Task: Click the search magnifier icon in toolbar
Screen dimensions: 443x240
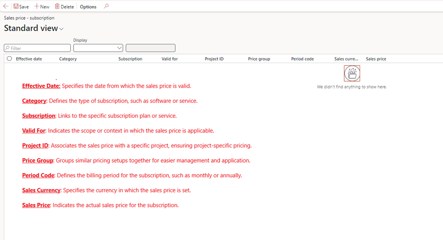Action: pos(106,6)
